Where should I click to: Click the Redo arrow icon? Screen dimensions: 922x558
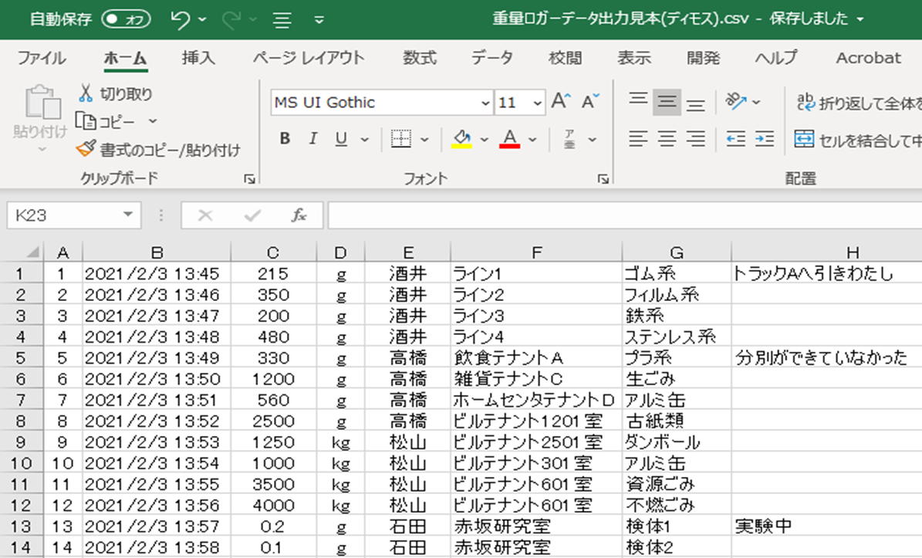click(231, 19)
